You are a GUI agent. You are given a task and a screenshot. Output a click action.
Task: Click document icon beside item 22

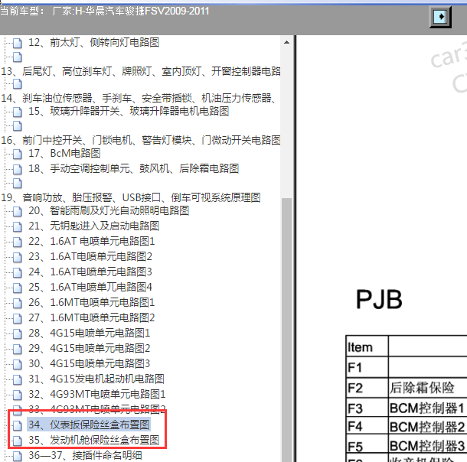[x=18, y=242]
